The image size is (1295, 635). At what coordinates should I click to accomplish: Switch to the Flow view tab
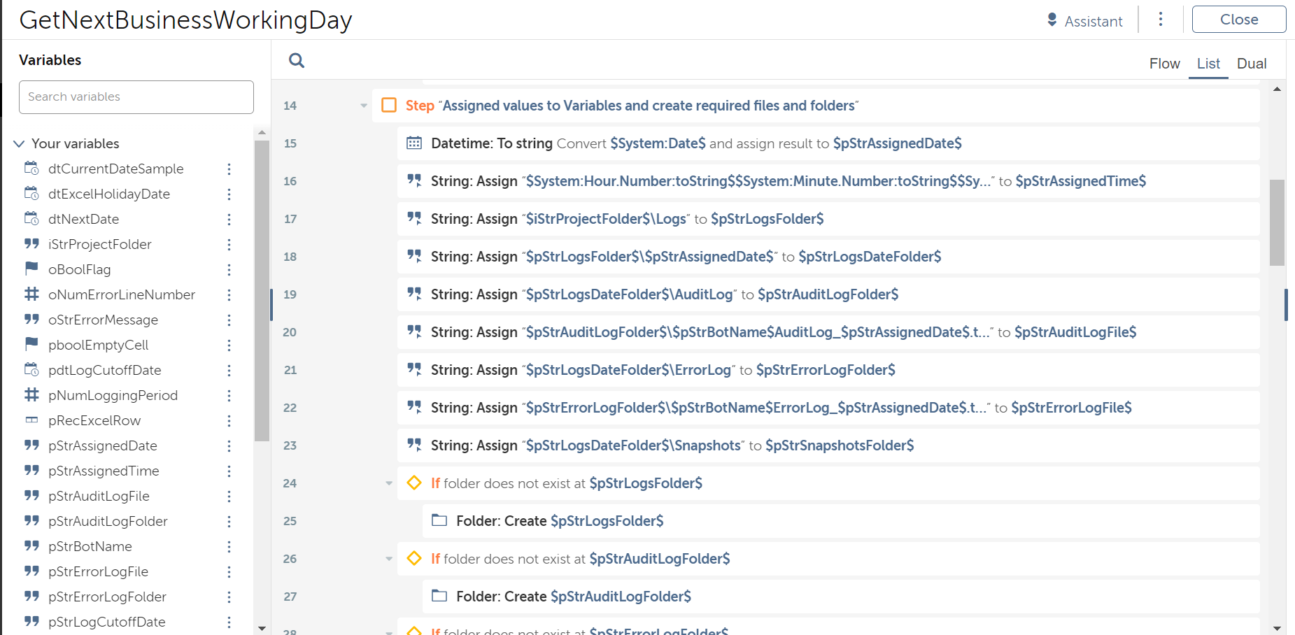(1164, 64)
